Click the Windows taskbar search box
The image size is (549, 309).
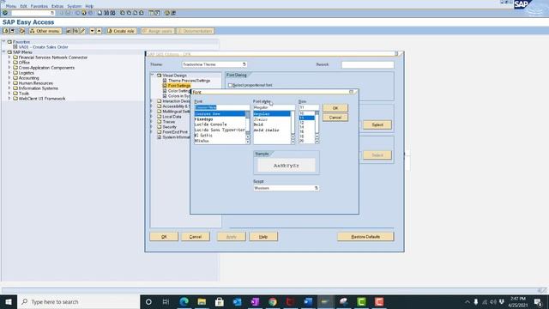click(78, 301)
